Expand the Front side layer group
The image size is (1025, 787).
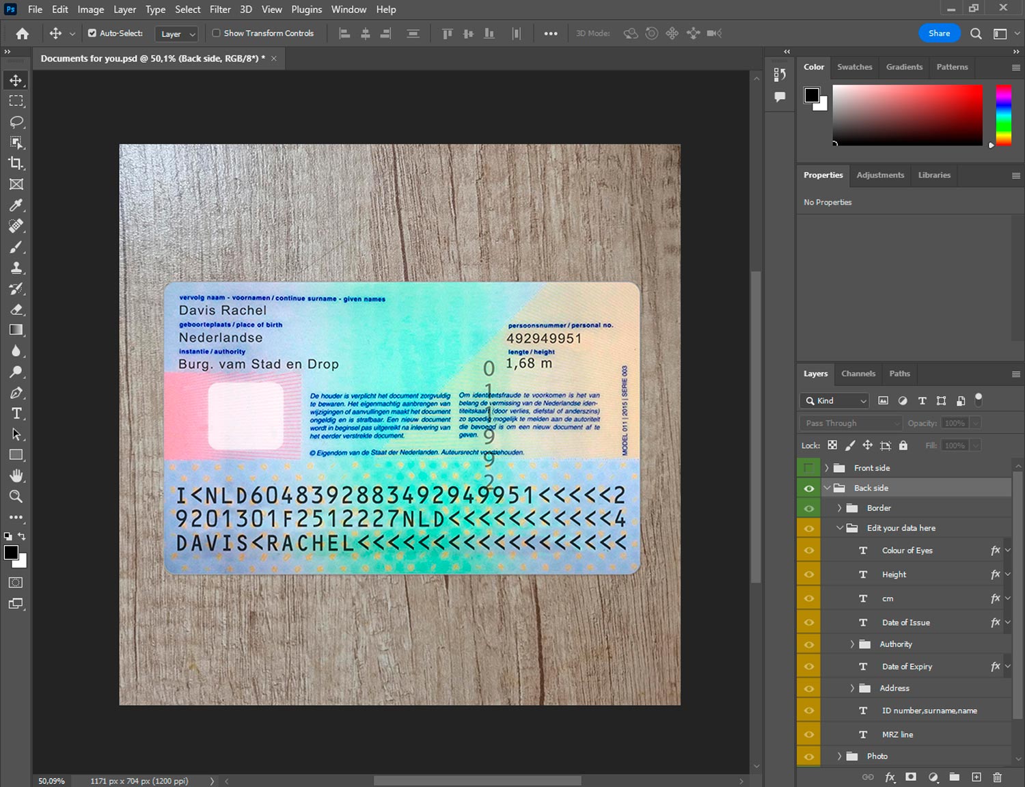(x=827, y=468)
